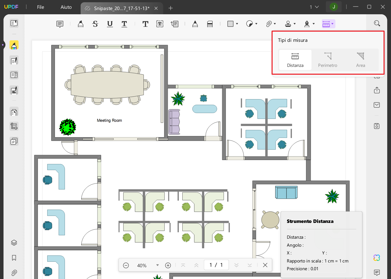Open the Form preparation tool in sidebar

[x=14, y=75]
